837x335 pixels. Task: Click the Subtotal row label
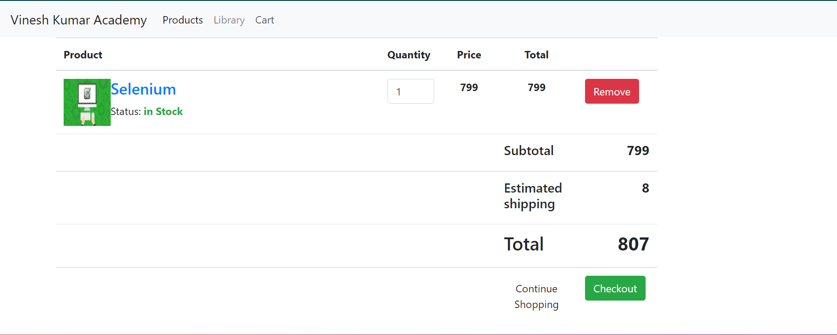(528, 151)
